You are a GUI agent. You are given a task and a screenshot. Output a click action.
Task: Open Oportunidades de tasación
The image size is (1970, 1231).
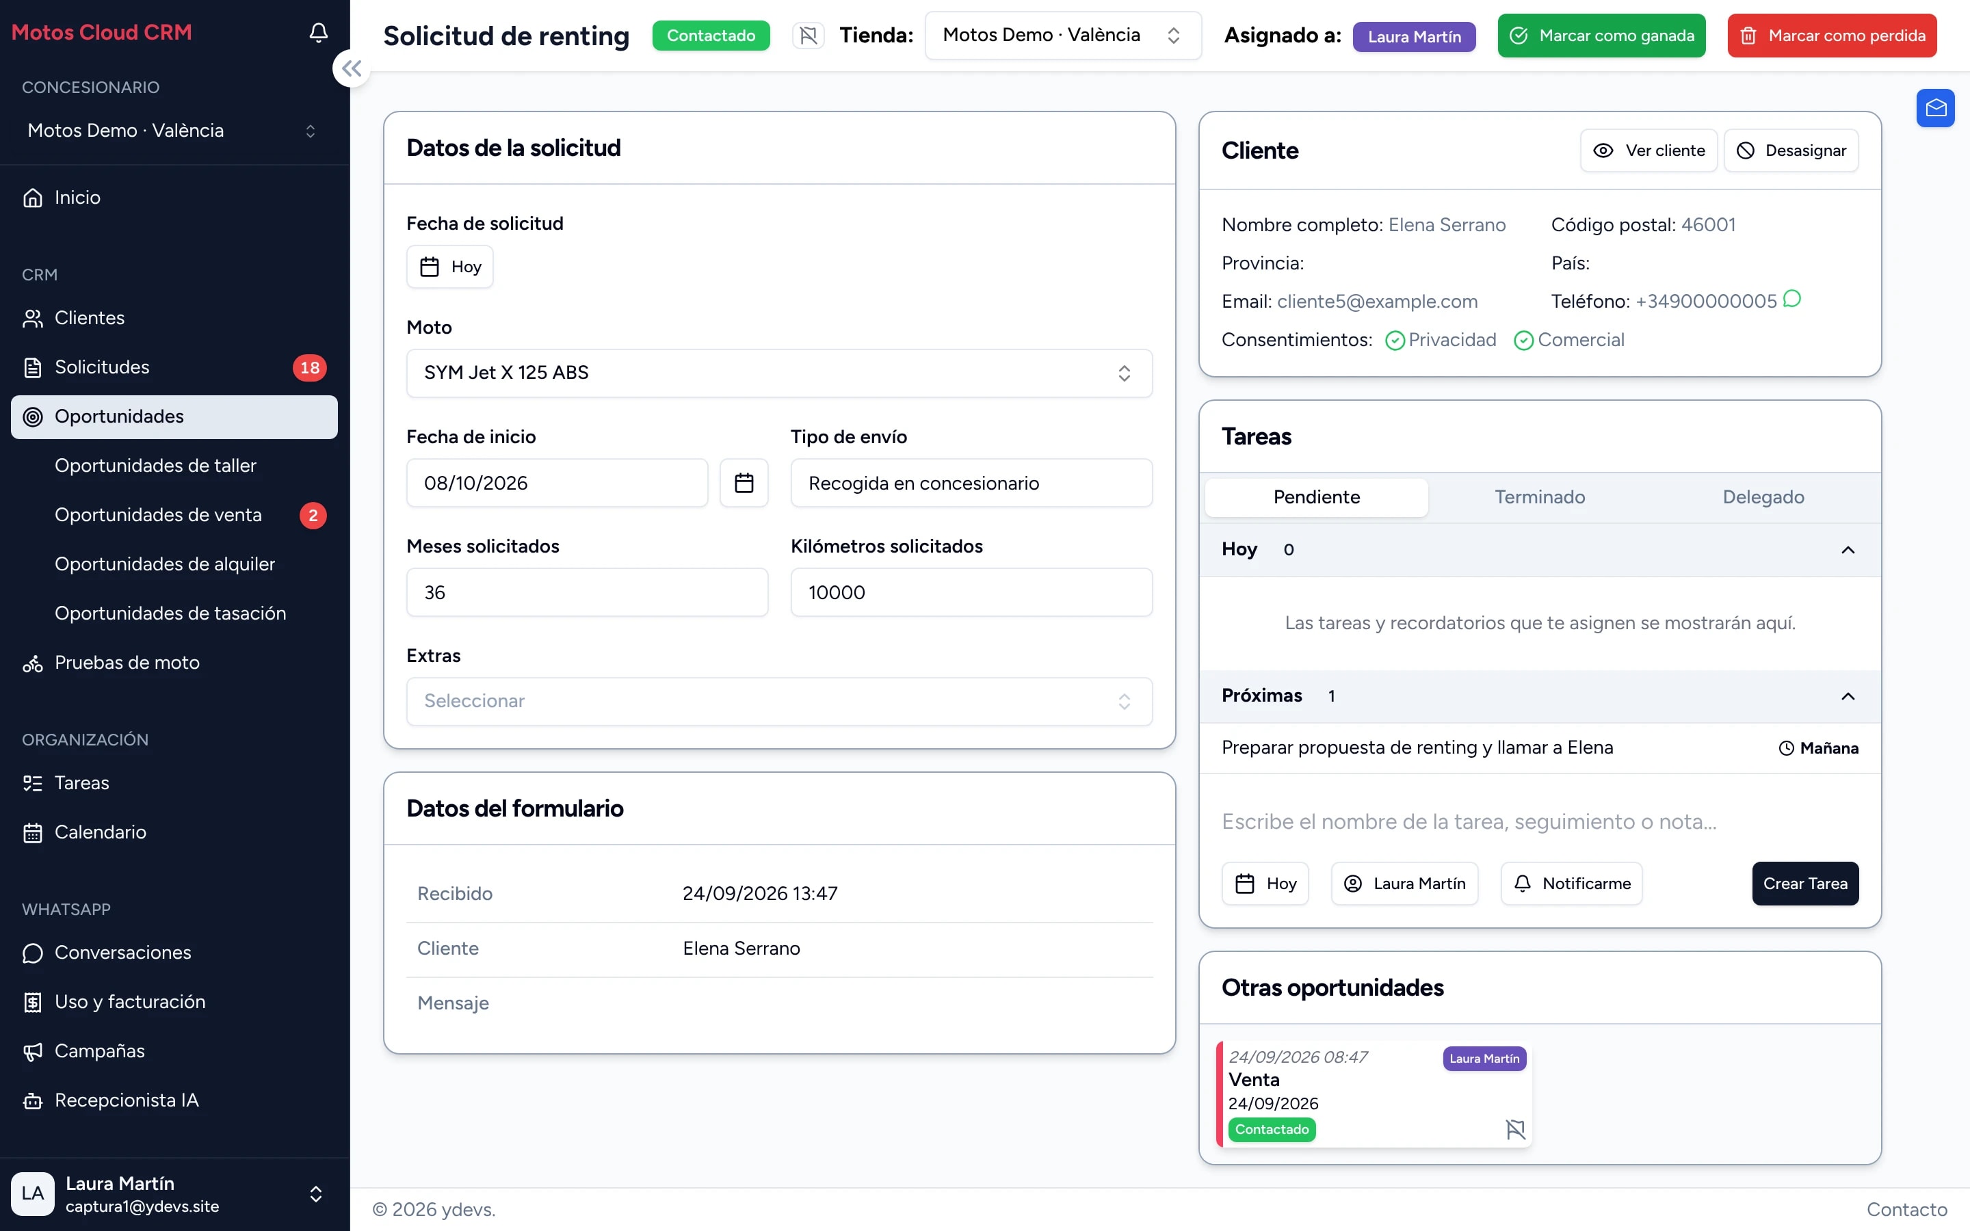pyautogui.click(x=174, y=613)
